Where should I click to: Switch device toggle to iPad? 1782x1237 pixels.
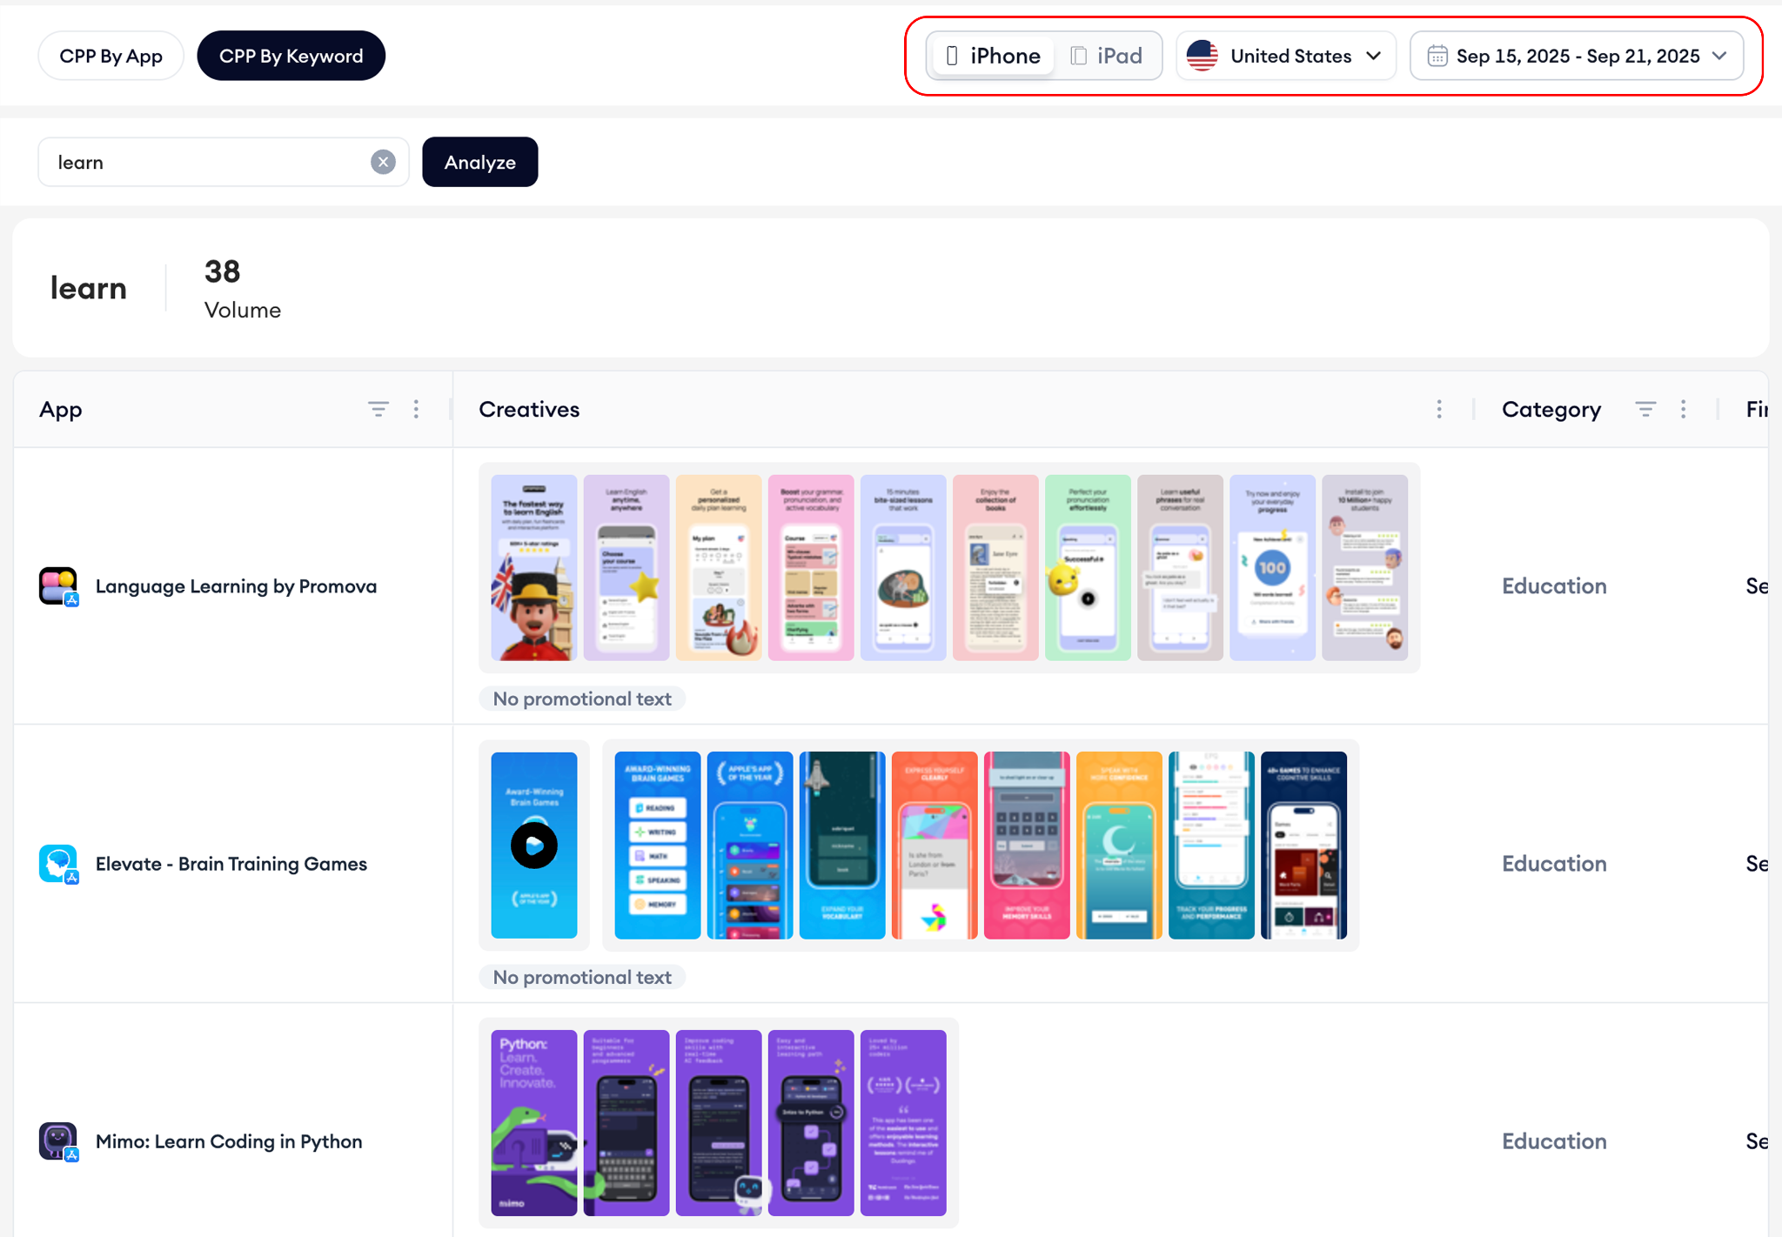coord(1106,56)
